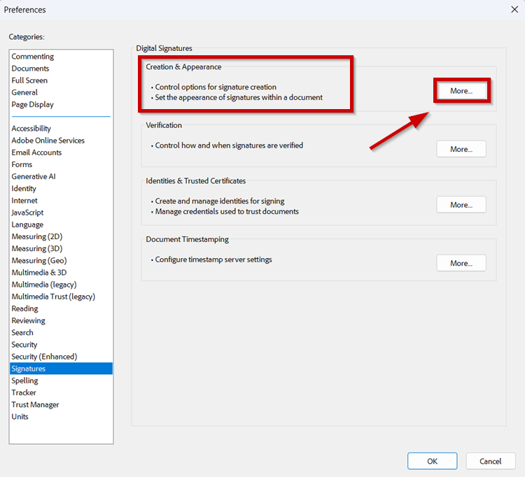The image size is (525, 477).
Task: Select the Units category
Action: tap(20, 417)
